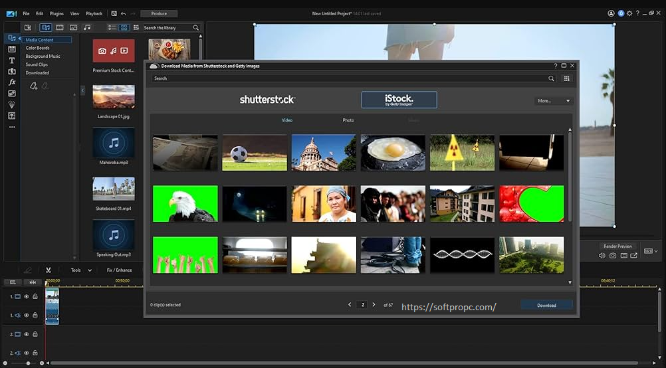
Task: Undock the preview window icon
Action: coord(633,256)
